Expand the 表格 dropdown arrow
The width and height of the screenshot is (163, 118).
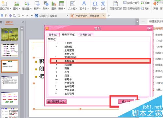tap(64, 8)
